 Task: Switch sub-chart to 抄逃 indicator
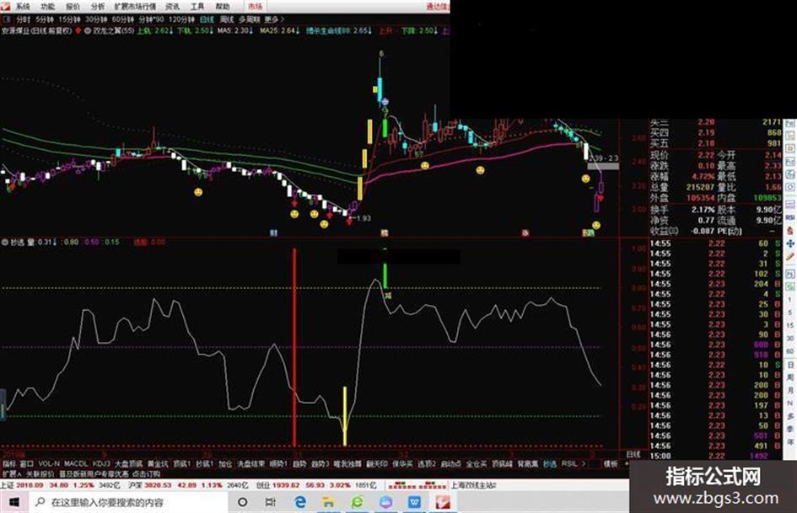[x=549, y=464]
